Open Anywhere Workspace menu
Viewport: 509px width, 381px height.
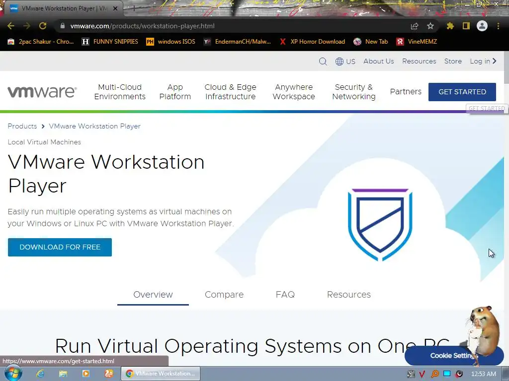294,92
